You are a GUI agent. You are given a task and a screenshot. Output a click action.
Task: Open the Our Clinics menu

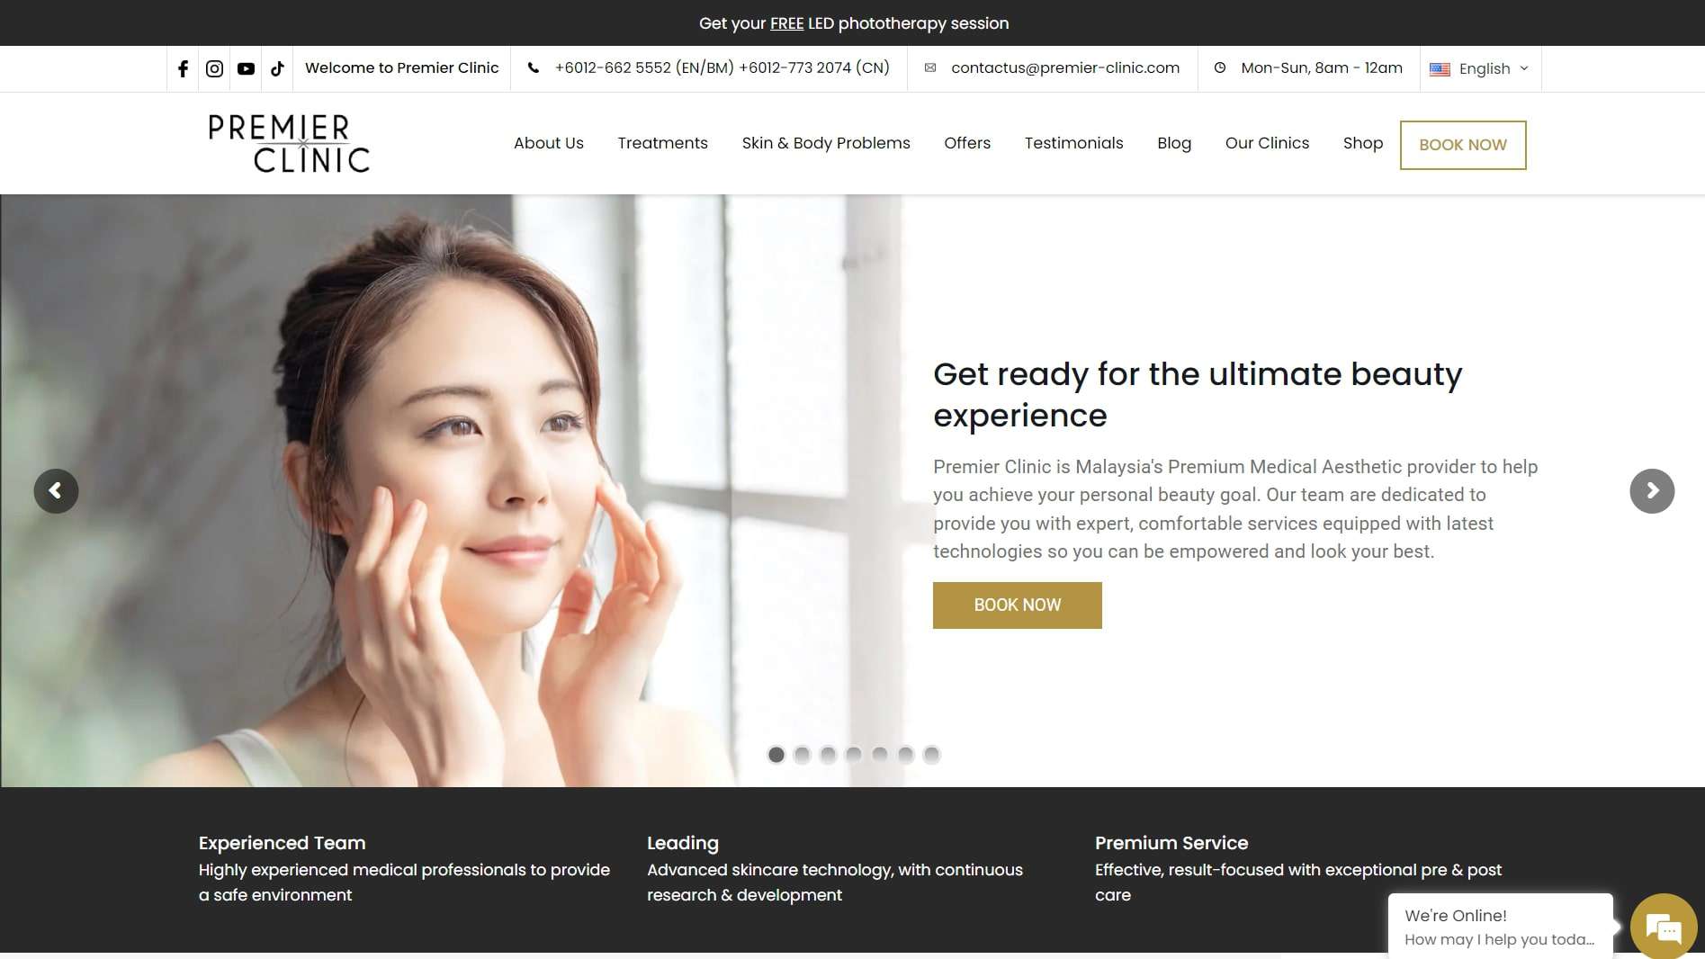point(1267,143)
